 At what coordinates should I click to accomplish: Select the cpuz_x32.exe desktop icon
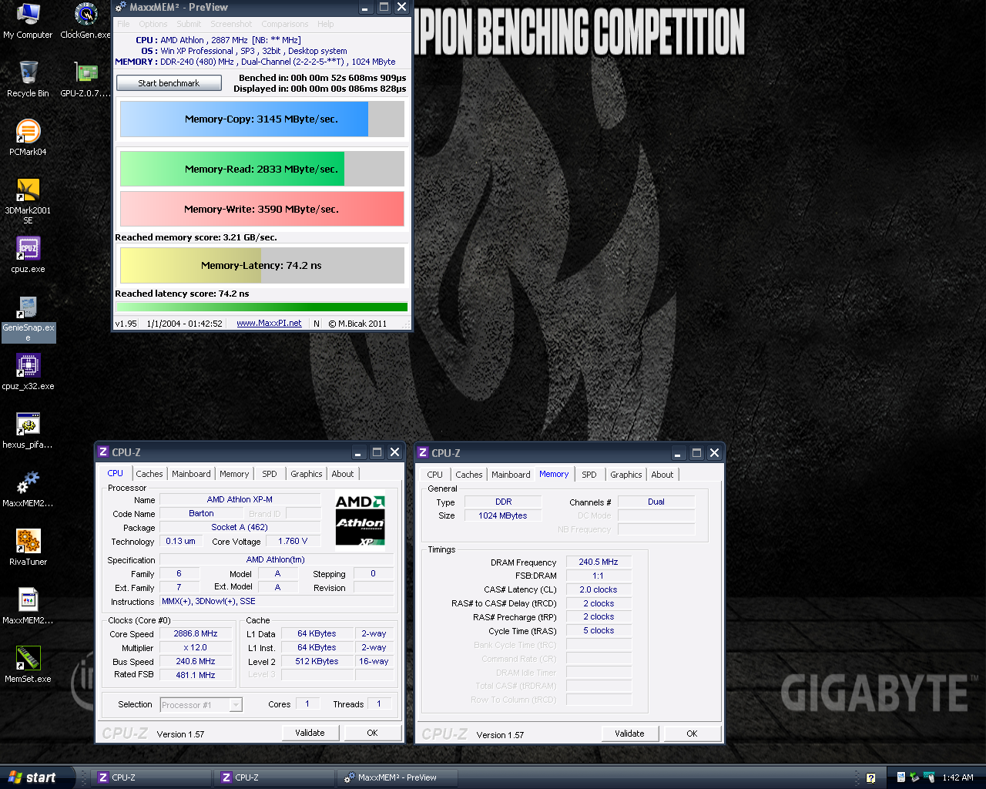point(28,372)
